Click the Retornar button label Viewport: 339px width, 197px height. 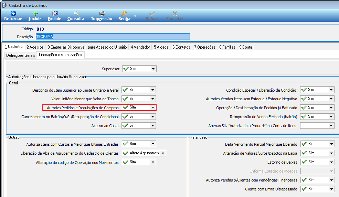(13, 19)
